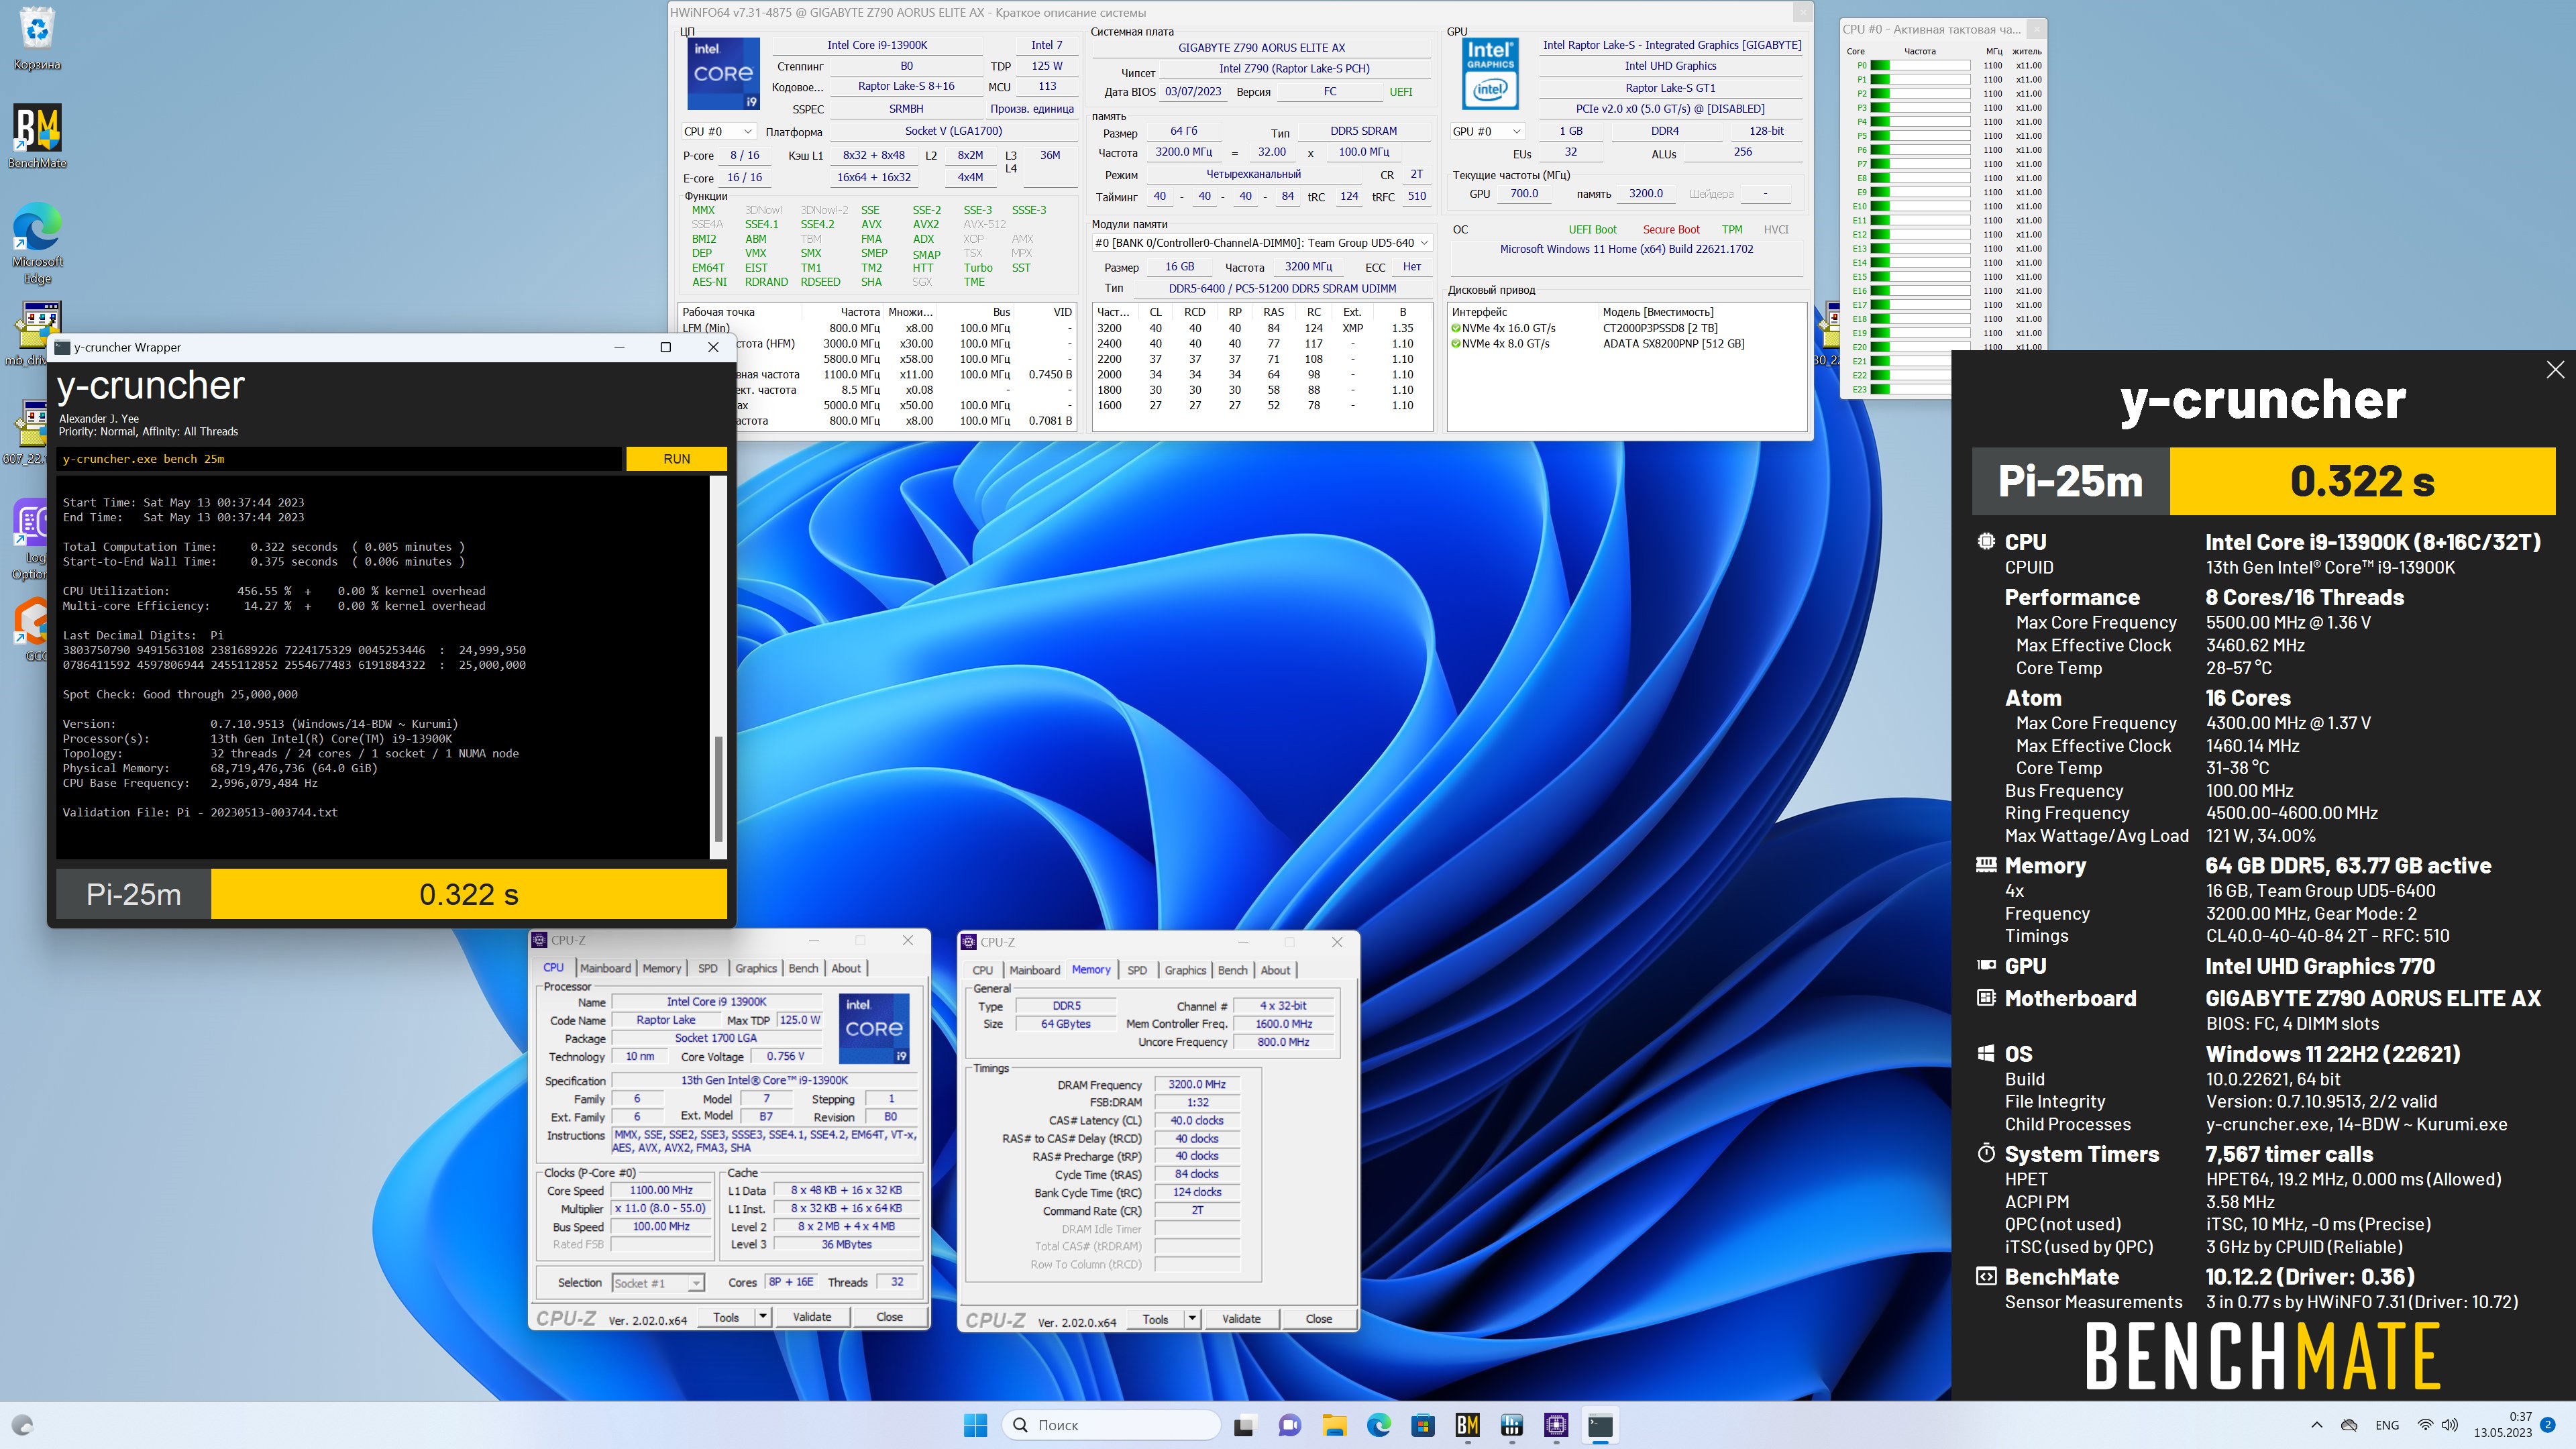Select the Logi Options desktop shortcut
The width and height of the screenshot is (2576, 1449).
click(30, 540)
